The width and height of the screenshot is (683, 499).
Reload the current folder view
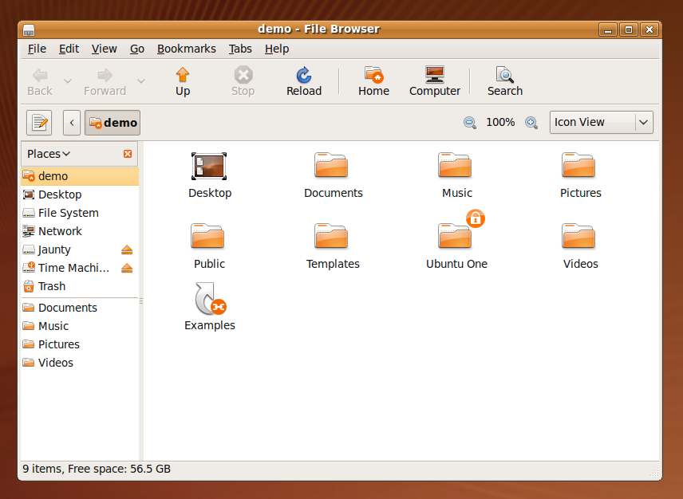(x=303, y=81)
